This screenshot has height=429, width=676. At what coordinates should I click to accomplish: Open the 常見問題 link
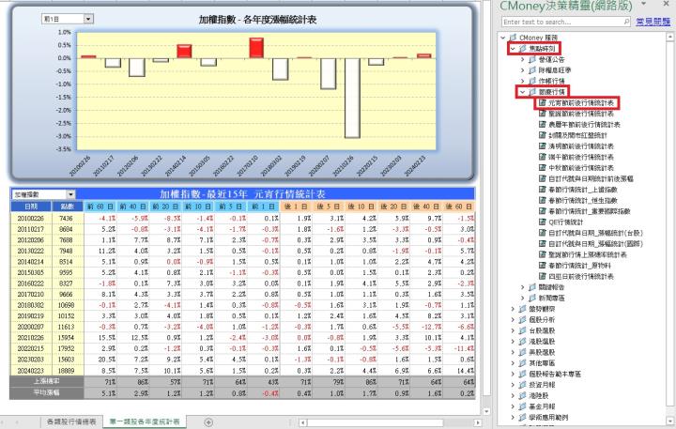coord(653,22)
